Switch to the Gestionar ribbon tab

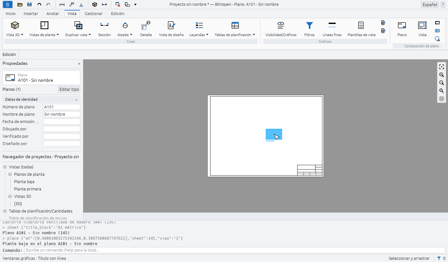[94, 13]
